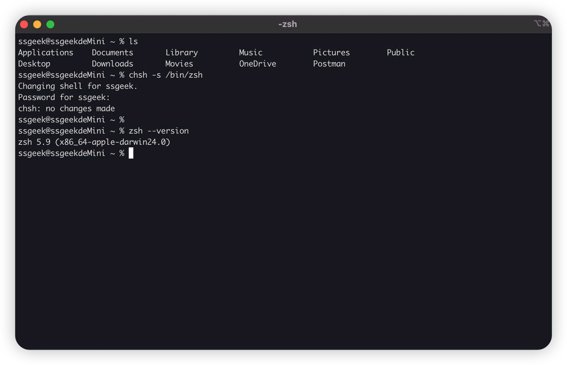The height and width of the screenshot is (365, 567).
Task: Click the OneDrive directory name
Action: pyautogui.click(x=258, y=64)
